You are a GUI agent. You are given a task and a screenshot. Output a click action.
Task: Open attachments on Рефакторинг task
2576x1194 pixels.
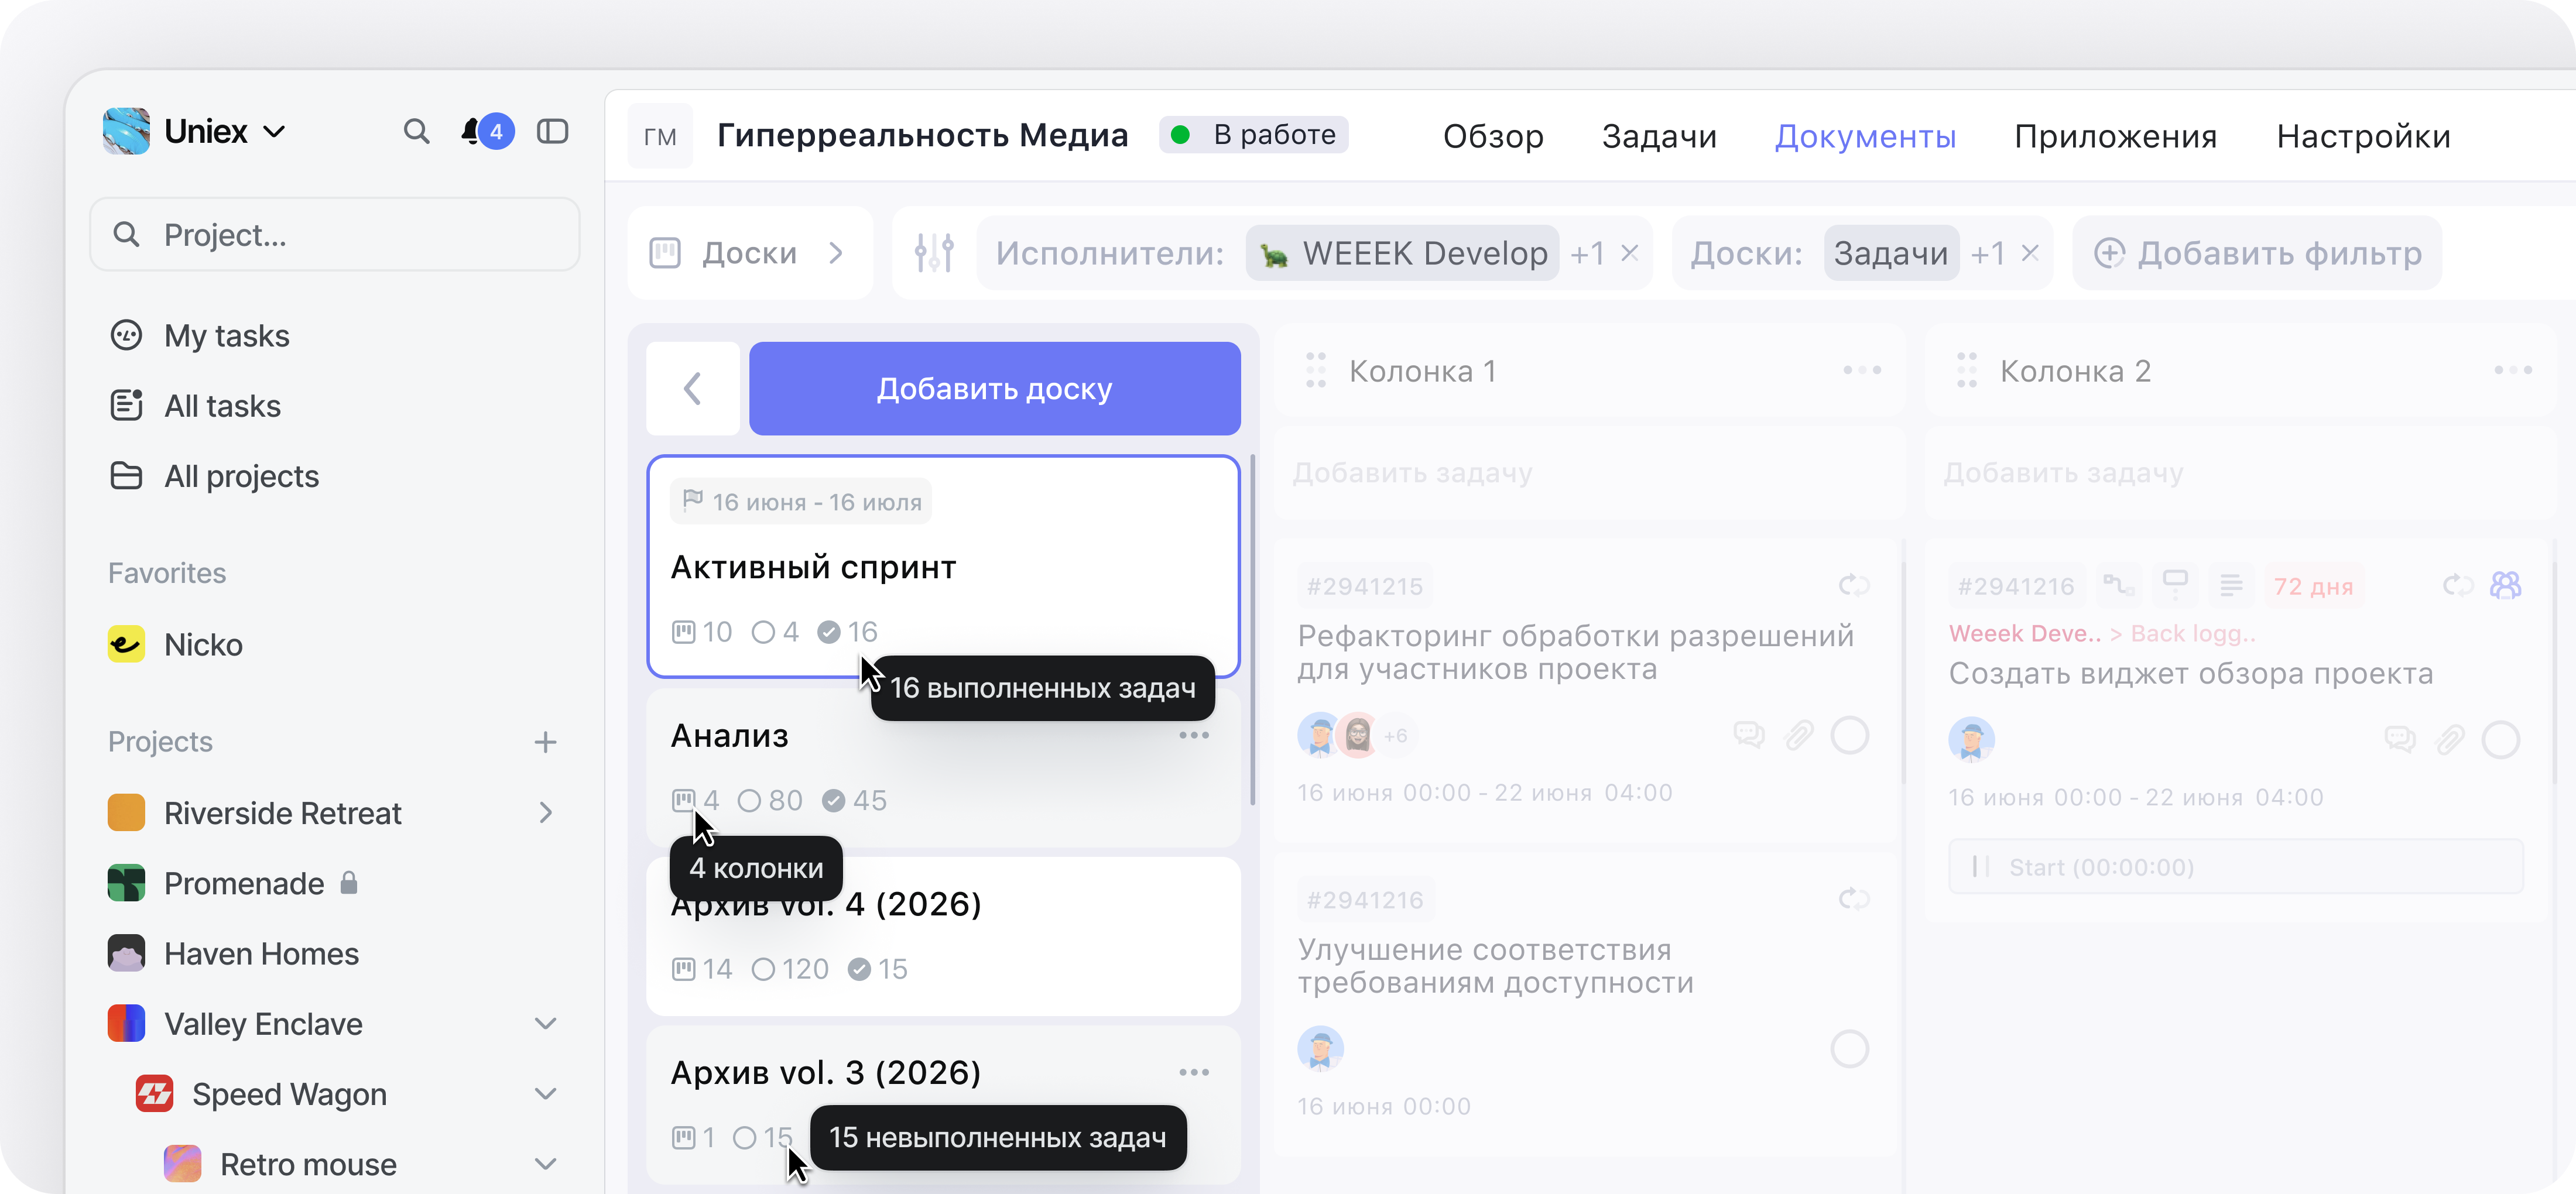1799,735
